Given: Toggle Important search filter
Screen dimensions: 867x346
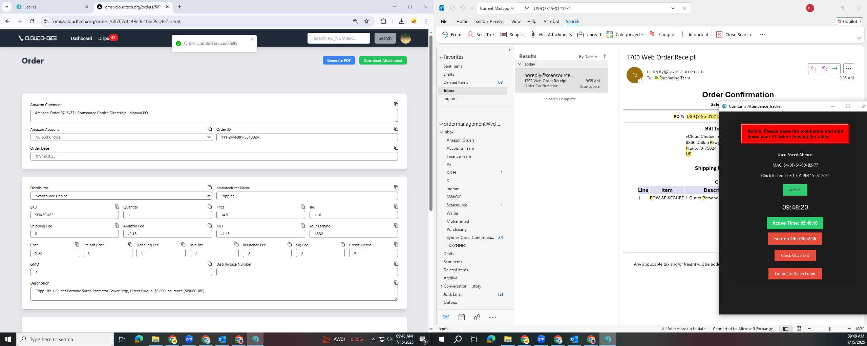Looking at the screenshot, I should (x=694, y=34).
